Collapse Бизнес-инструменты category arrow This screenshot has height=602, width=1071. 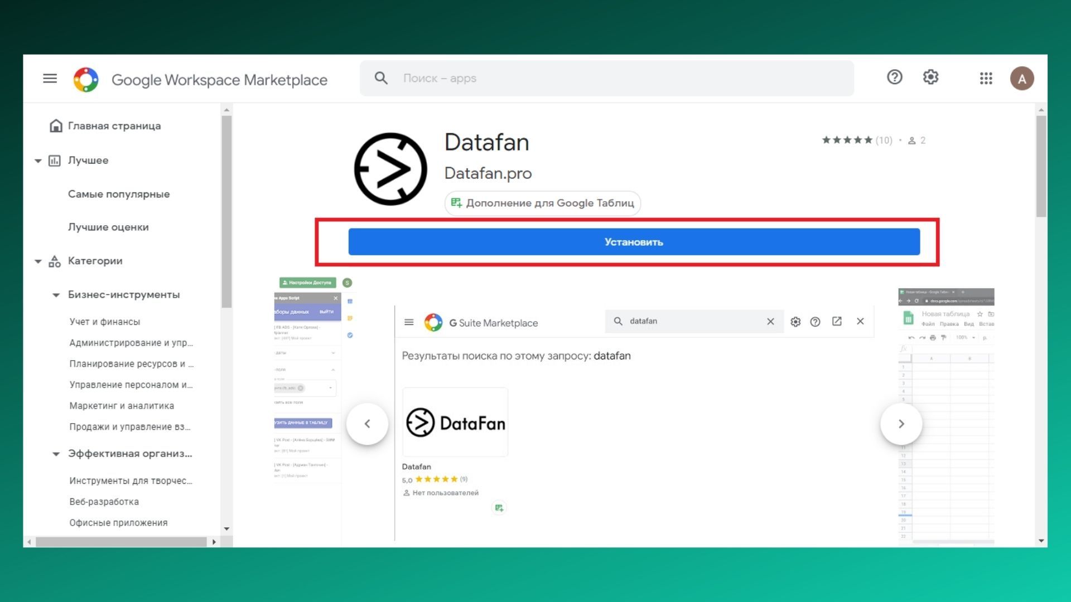(x=56, y=295)
